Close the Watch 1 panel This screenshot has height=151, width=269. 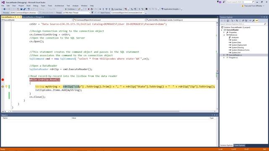pyautogui.click(x=217, y=115)
